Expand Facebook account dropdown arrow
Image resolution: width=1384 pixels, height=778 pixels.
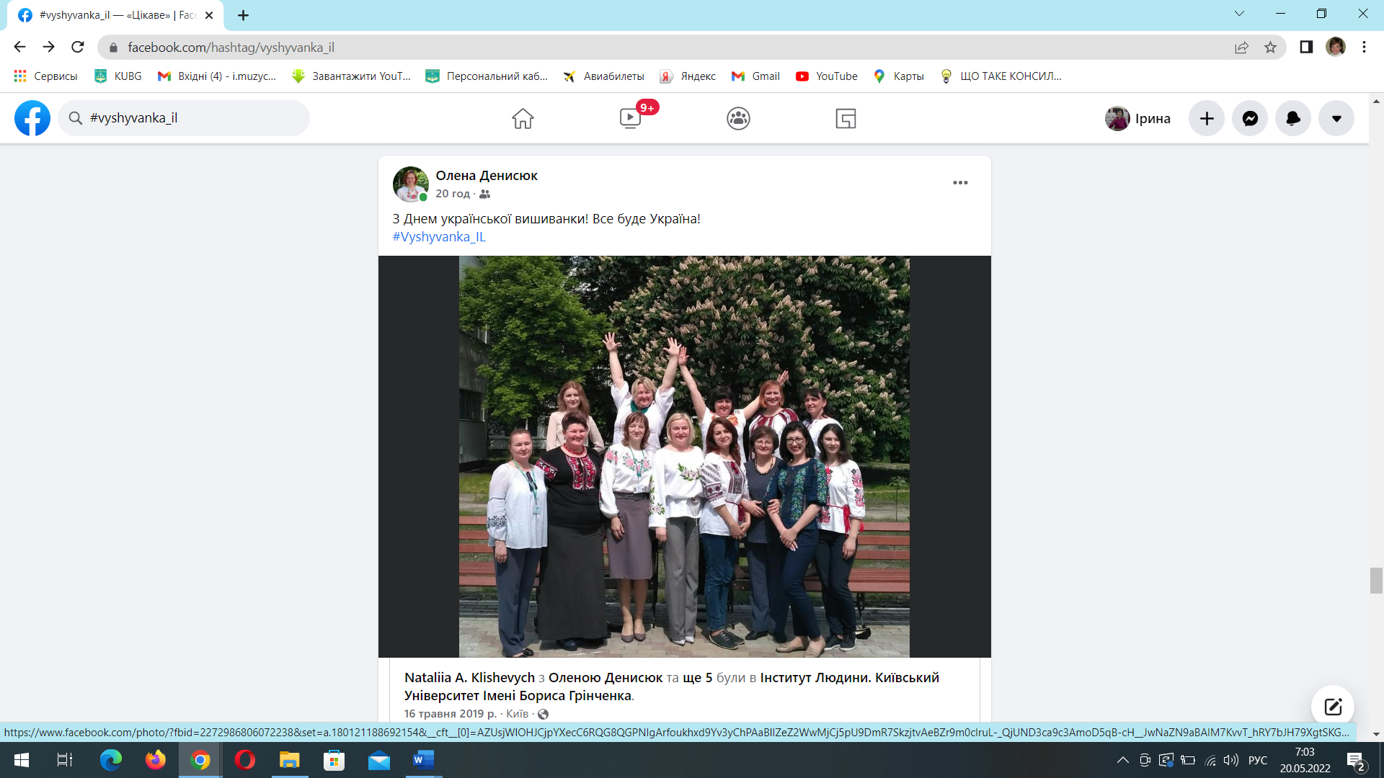1336,118
